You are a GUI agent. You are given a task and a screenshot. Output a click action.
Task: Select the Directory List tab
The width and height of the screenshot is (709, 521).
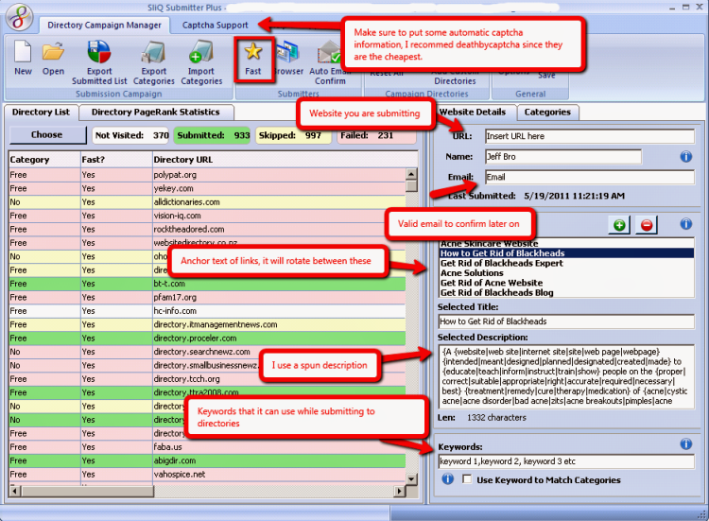pos(42,113)
